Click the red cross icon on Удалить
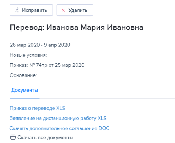This screenshot has width=175, height=143. pos(63,10)
